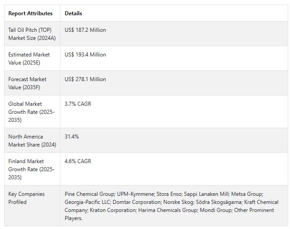The height and width of the screenshot is (229, 290).
Task: Click the Report Attributes column header
Action: pyautogui.click(x=30, y=13)
